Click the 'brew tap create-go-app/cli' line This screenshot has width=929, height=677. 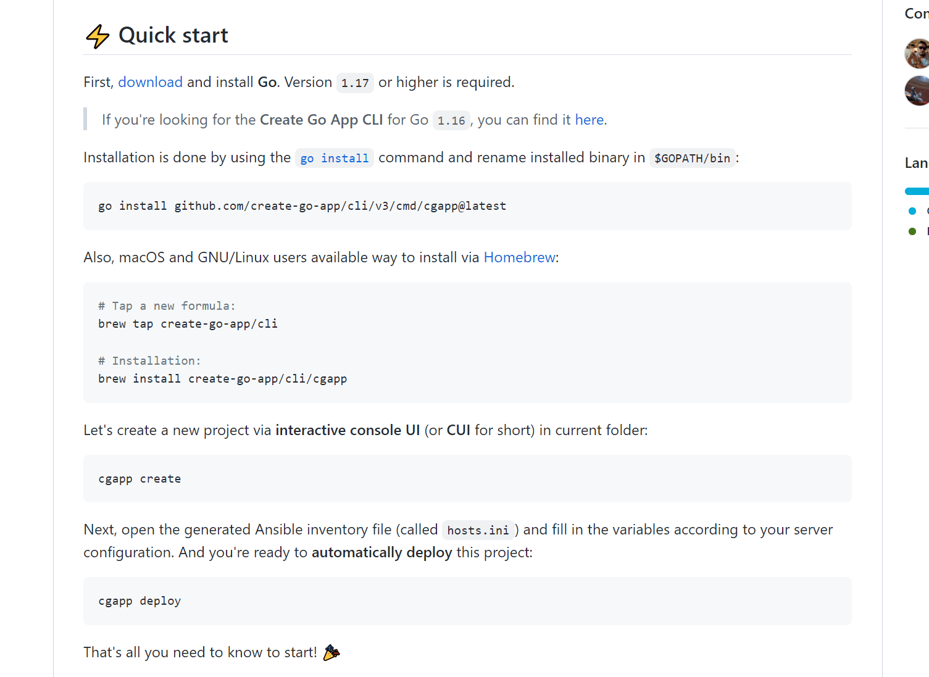click(x=188, y=324)
